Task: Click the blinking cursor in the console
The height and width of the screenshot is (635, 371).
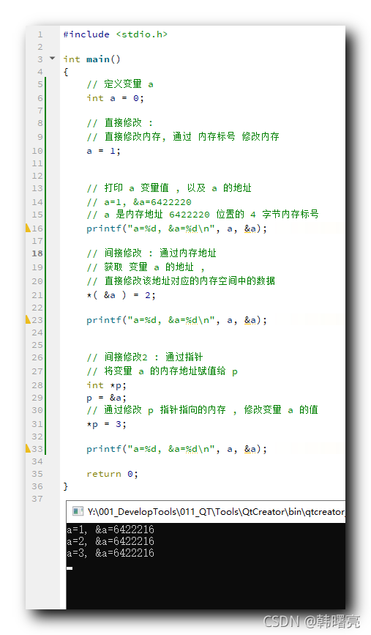Action: tap(70, 568)
